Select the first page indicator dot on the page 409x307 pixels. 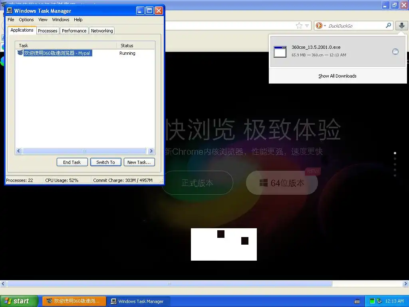click(x=395, y=153)
